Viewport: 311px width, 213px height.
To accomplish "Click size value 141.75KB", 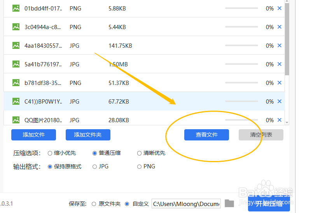I will [120, 46].
